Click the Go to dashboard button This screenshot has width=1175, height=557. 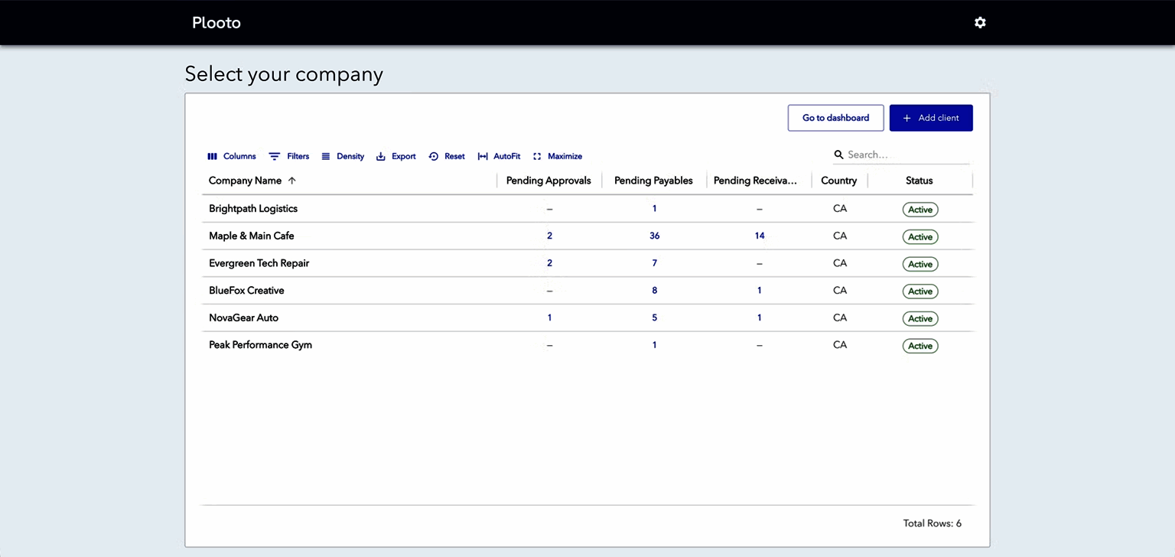(x=835, y=118)
